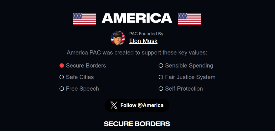Click the Safe Cities value label
275x131 pixels.
click(x=80, y=77)
